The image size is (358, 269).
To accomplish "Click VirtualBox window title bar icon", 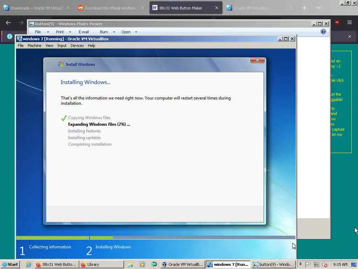I will [20, 39].
